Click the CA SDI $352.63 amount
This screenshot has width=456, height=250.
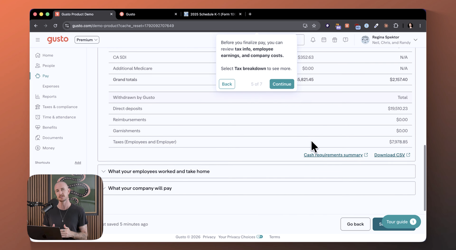(305, 57)
